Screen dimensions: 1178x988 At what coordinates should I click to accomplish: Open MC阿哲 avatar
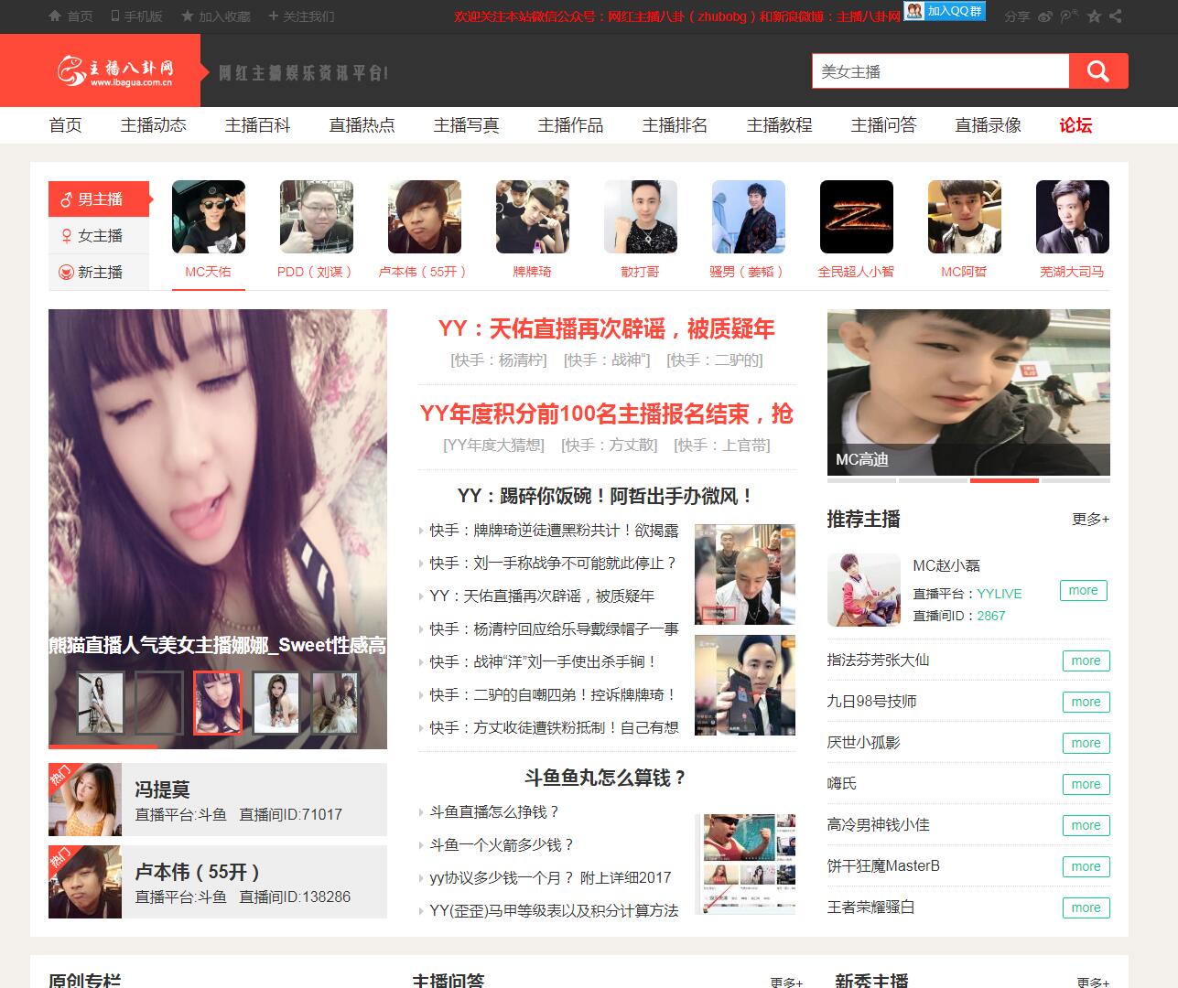965,217
